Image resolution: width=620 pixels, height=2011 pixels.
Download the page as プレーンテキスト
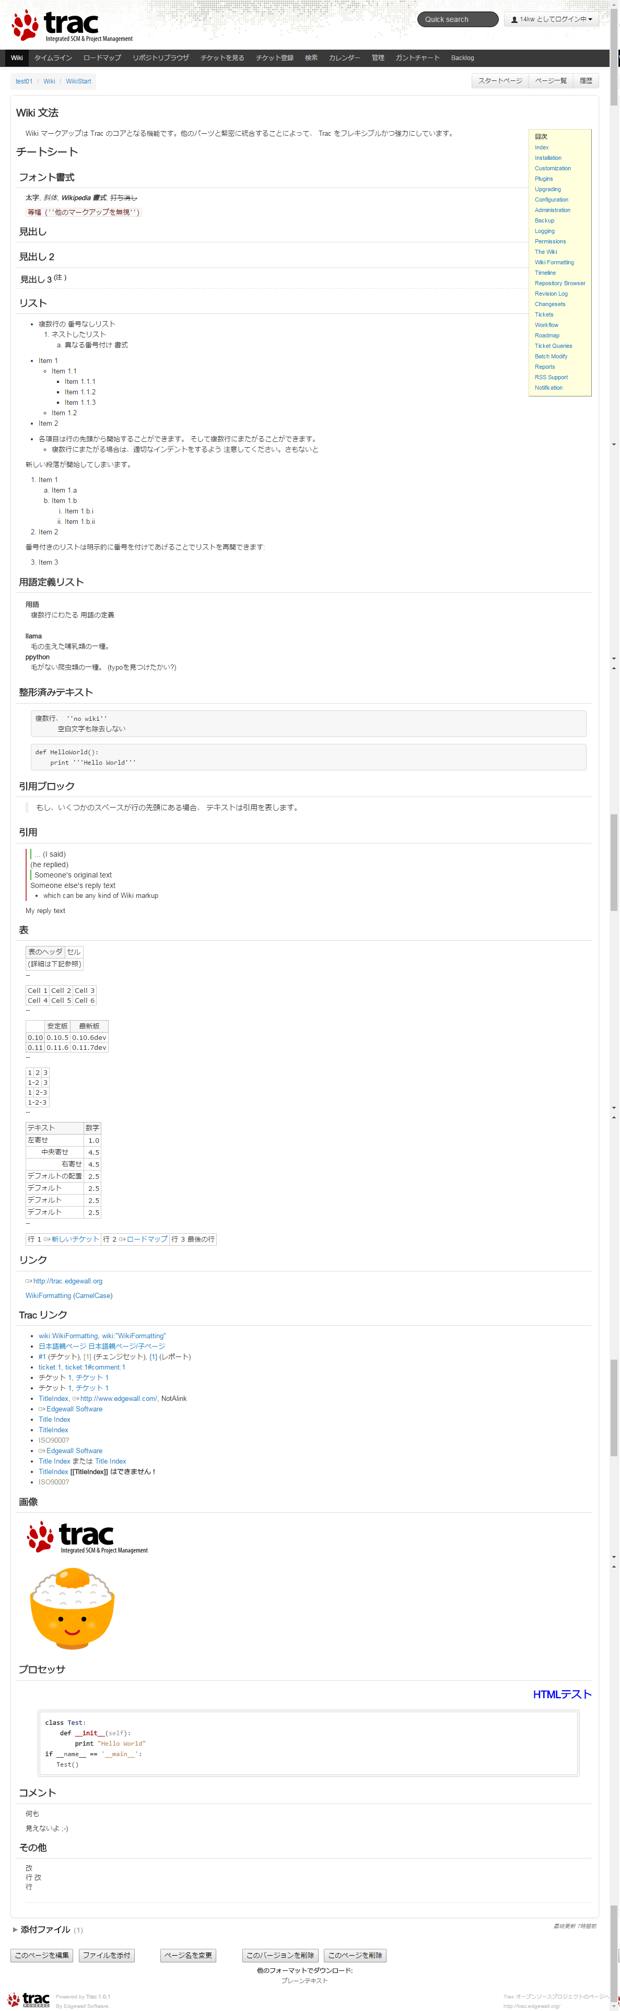click(x=305, y=1981)
